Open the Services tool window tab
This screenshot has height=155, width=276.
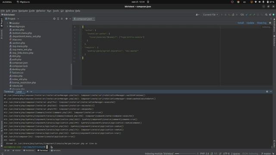pyautogui.click(x=56, y=150)
